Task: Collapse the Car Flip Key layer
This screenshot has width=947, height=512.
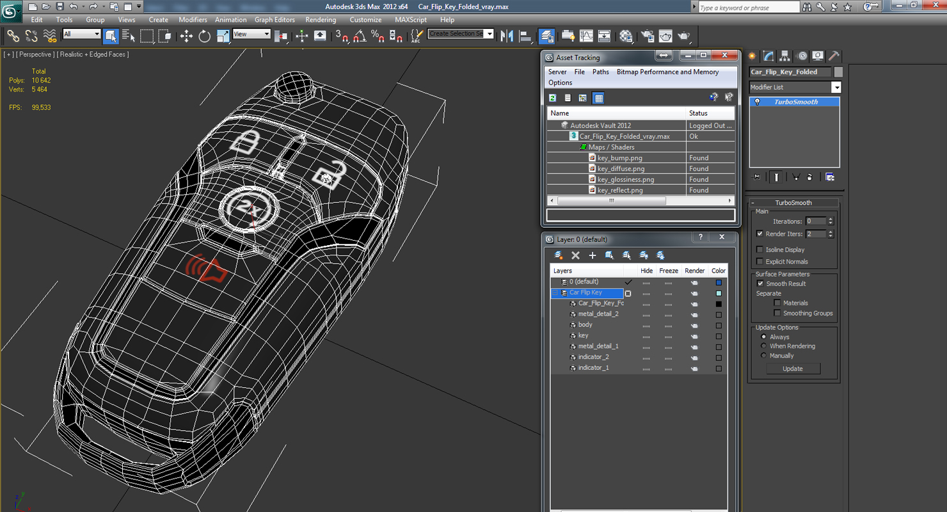Action: tap(555, 292)
